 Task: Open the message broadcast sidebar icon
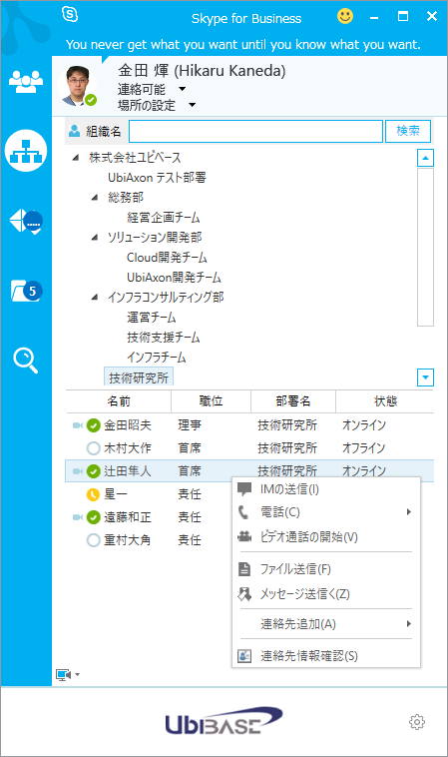coord(26,222)
